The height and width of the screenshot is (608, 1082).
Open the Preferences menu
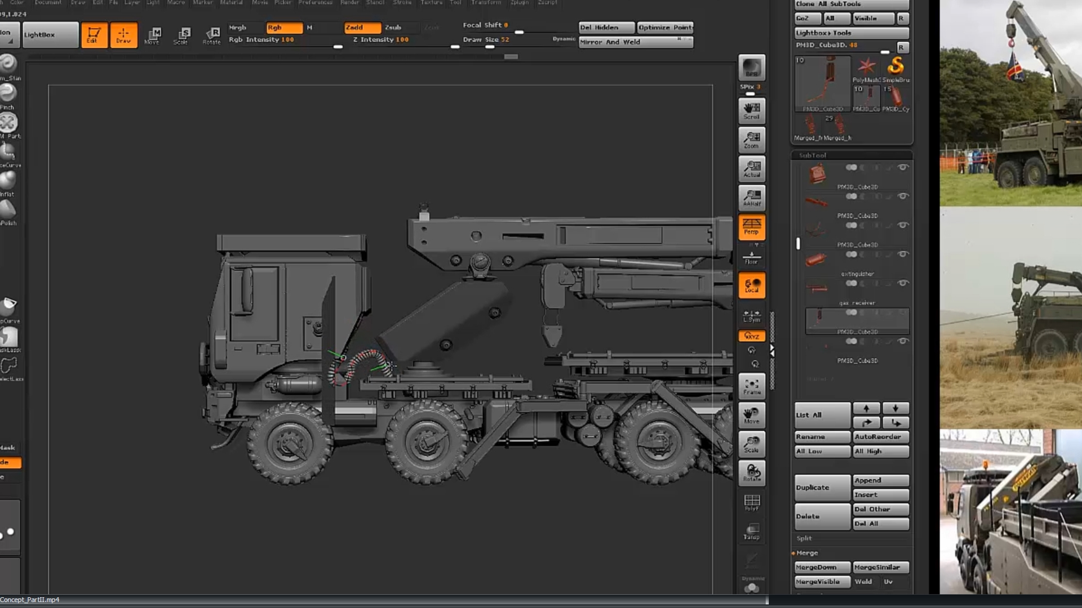click(315, 3)
